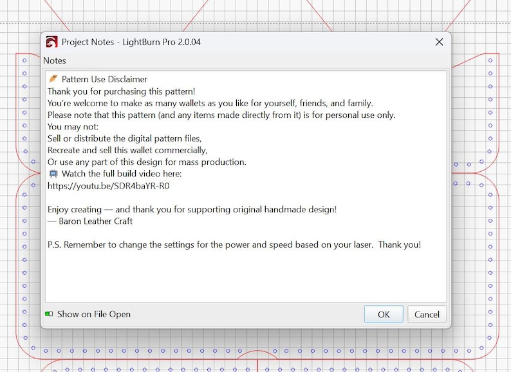Click the LightBurn logo icon in title bar
The width and height of the screenshot is (511, 372).
51,42
